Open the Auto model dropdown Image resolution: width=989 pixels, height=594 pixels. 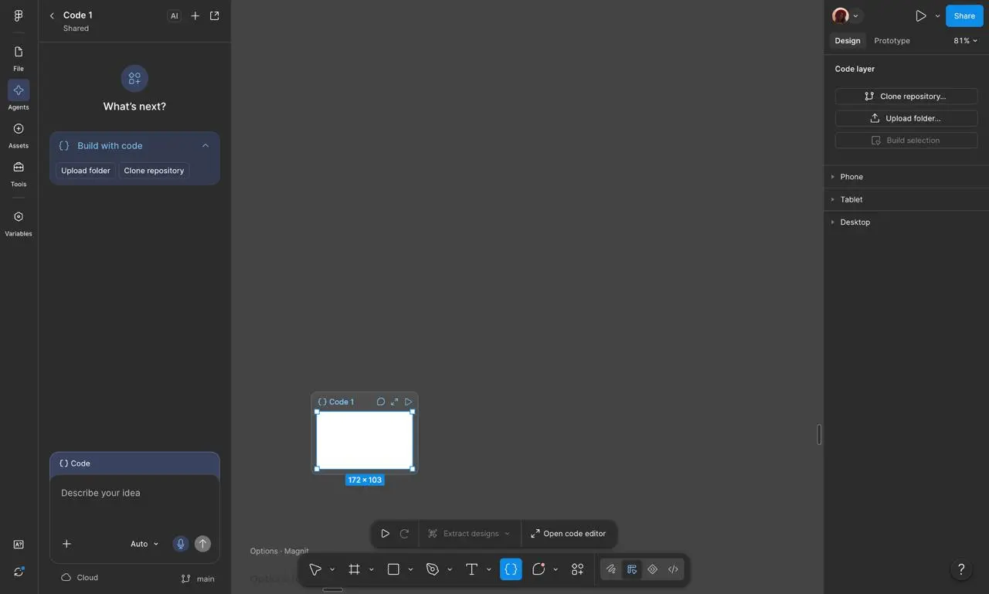(x=144, y=544)
